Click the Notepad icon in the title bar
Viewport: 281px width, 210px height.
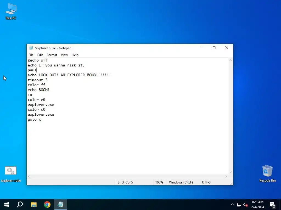[x=31, y=48]
